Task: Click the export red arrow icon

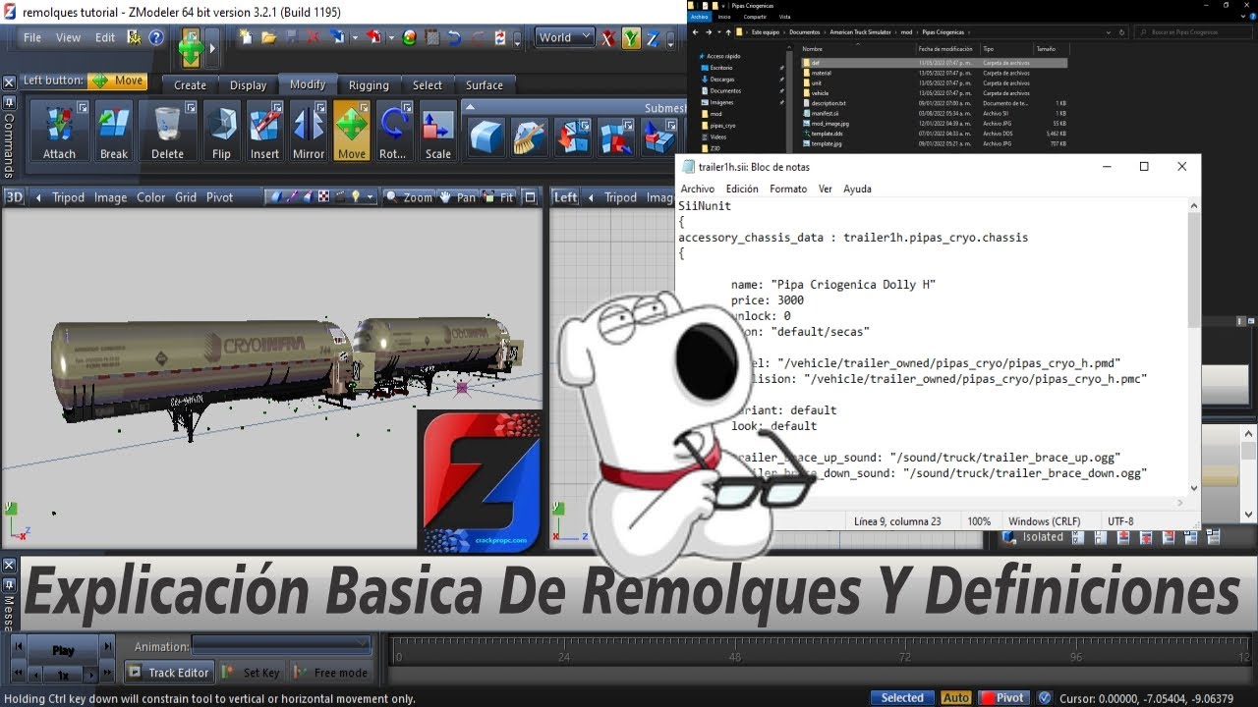Action: click(x=372, y=38)
